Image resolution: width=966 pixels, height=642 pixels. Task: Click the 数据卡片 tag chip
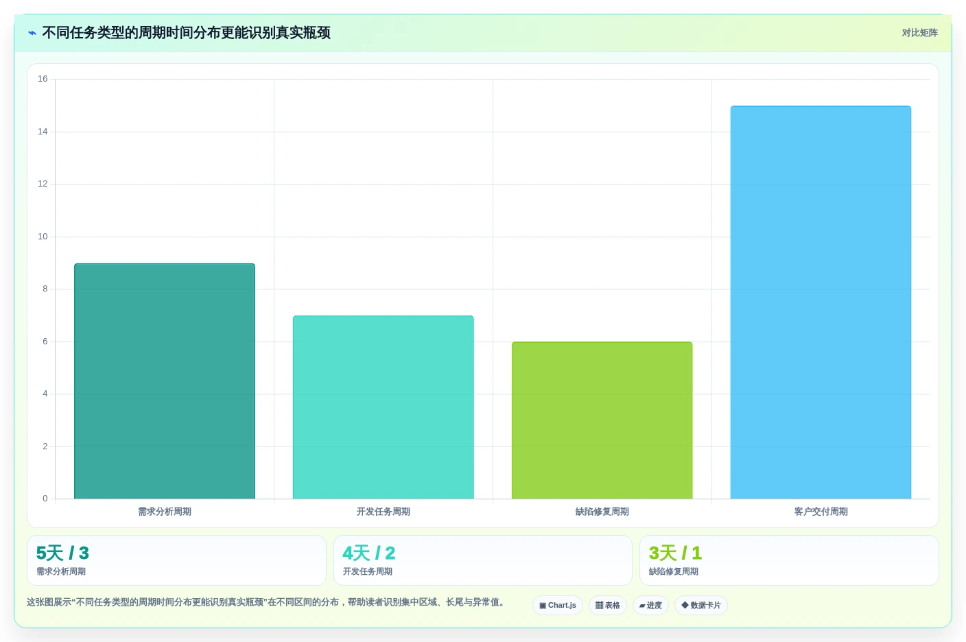(701, 605)
